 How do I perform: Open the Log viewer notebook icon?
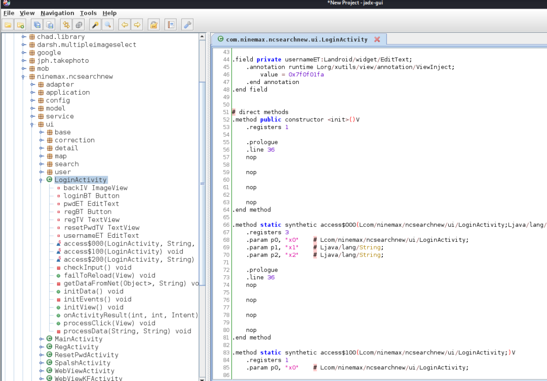170,24
